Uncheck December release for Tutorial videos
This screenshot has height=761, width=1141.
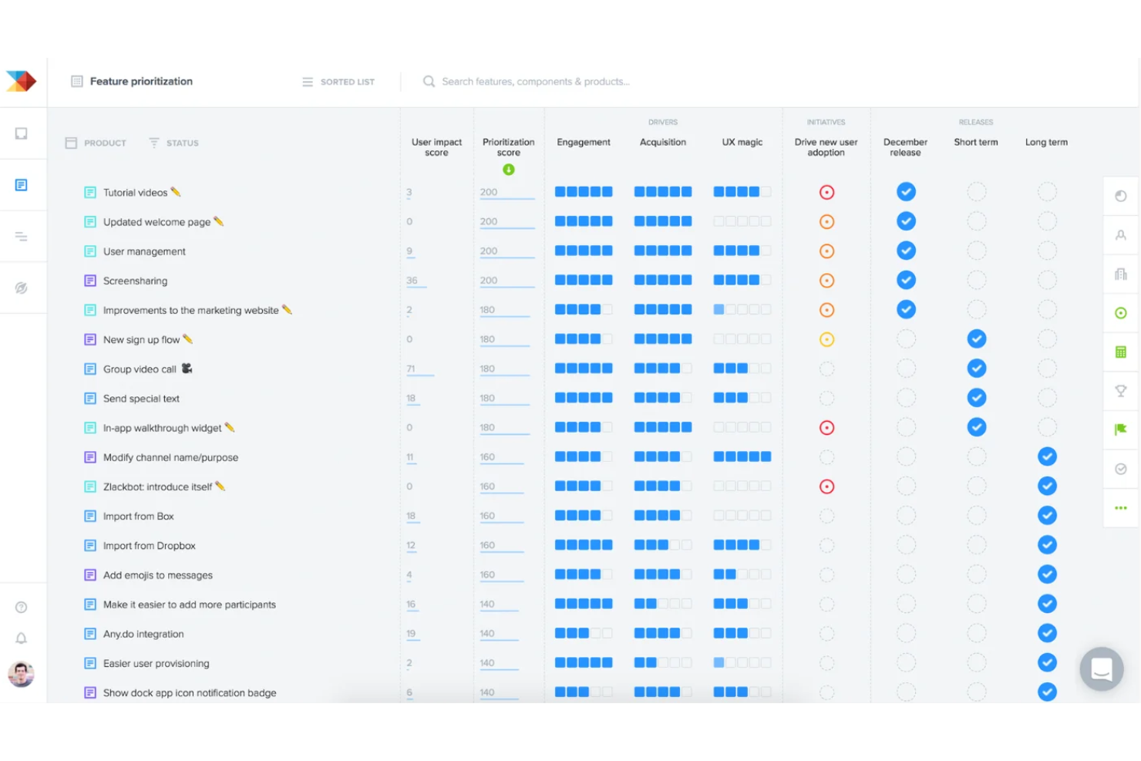[x=906, y=192]
